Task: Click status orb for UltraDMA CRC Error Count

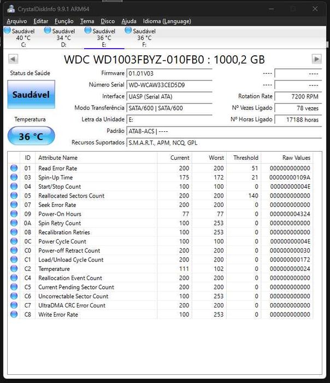Action: [14, 305]
